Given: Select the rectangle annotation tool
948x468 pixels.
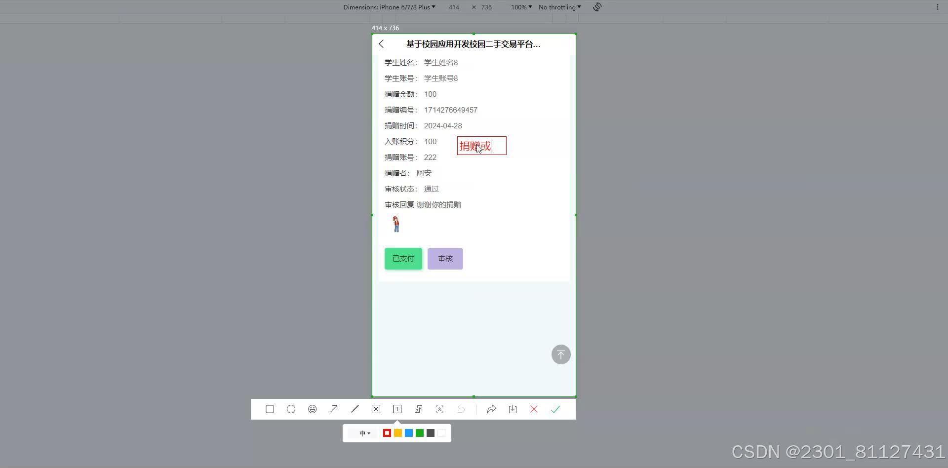Looking at the screenshot, I should (270, 409).
